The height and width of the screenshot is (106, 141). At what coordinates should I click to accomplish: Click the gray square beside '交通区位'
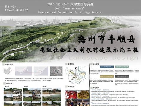pyautogui.click(x=66, y=64)
